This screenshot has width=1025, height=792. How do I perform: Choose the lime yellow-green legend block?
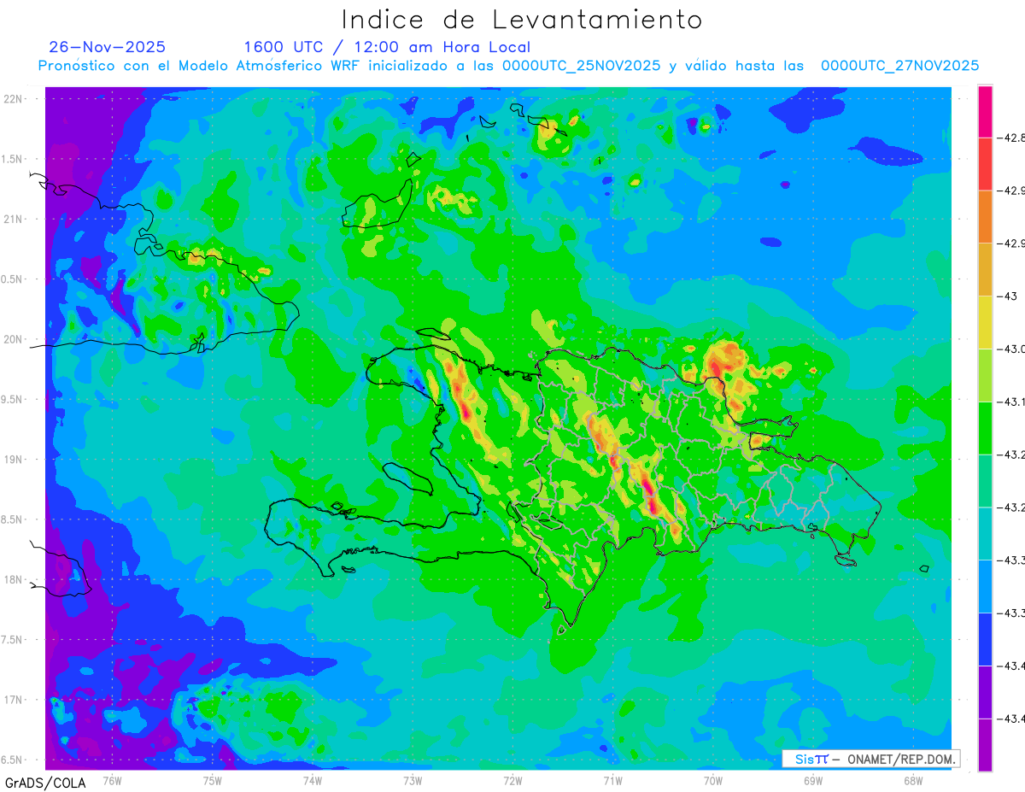pyautogui.click(x=985, y=375)
